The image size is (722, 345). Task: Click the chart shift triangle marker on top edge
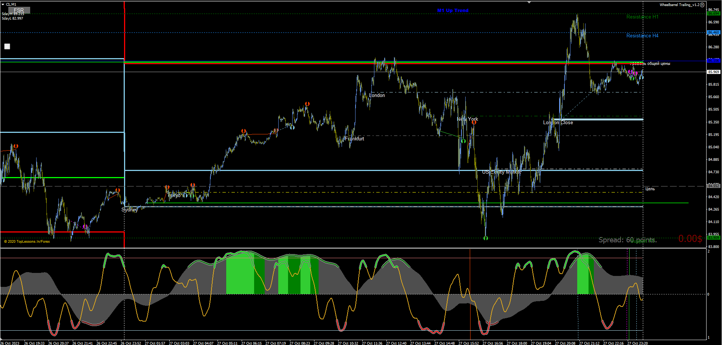point(529,2)
